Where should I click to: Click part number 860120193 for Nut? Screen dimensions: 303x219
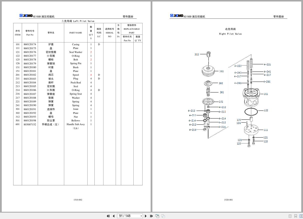(x=30, y=117)
